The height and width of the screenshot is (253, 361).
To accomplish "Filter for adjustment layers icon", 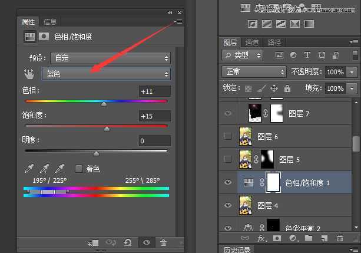I will 293,55.
